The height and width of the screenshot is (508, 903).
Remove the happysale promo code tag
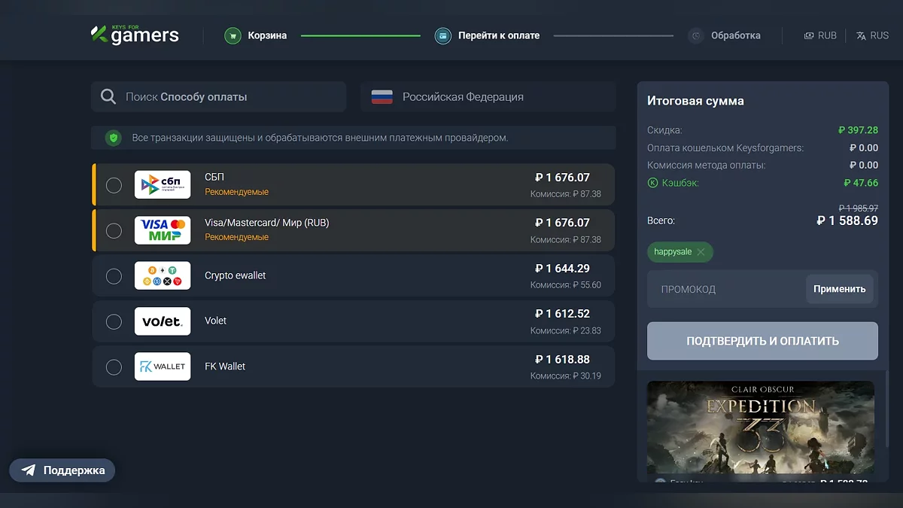pos(701,252)
